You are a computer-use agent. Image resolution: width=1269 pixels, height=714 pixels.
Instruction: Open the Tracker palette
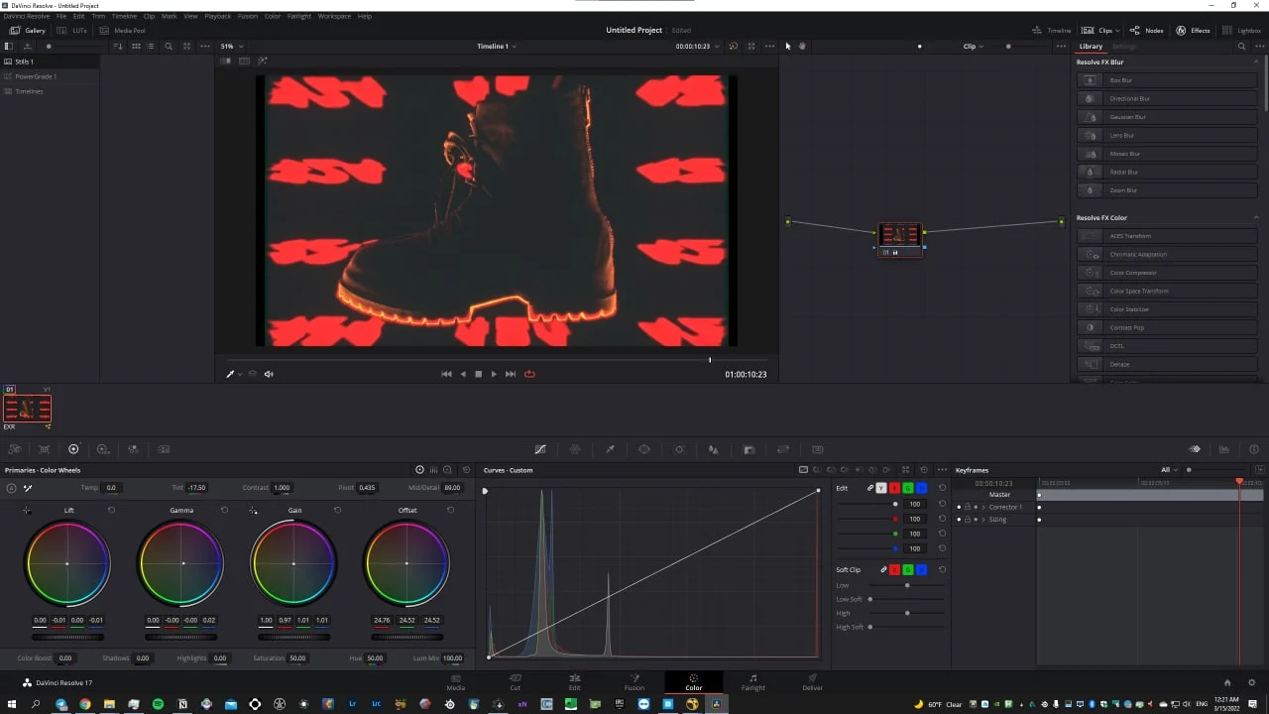[x=679, y=449]
